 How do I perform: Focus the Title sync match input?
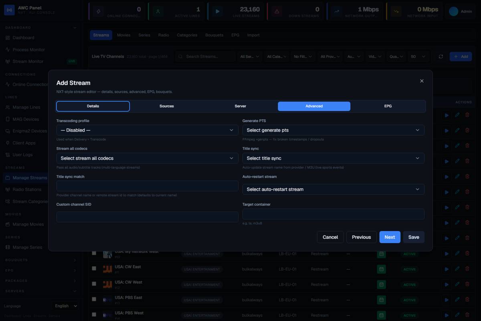pyautogui.click(x=148, y=186)
